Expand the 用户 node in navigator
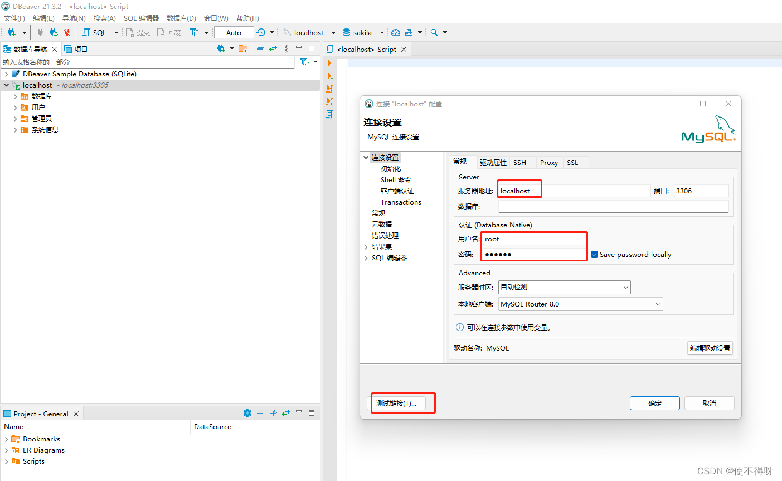Viewport: 782px width, 481px height. 15,107
